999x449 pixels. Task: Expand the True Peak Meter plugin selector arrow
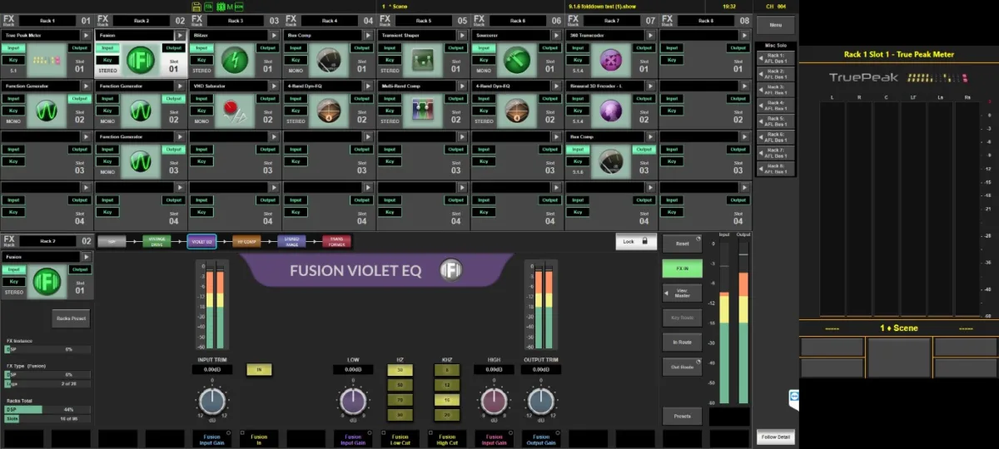(87, 36)
